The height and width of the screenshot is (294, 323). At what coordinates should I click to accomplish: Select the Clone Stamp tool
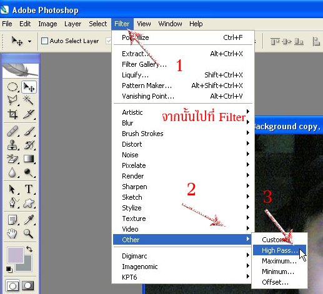[x=12, y=145]
